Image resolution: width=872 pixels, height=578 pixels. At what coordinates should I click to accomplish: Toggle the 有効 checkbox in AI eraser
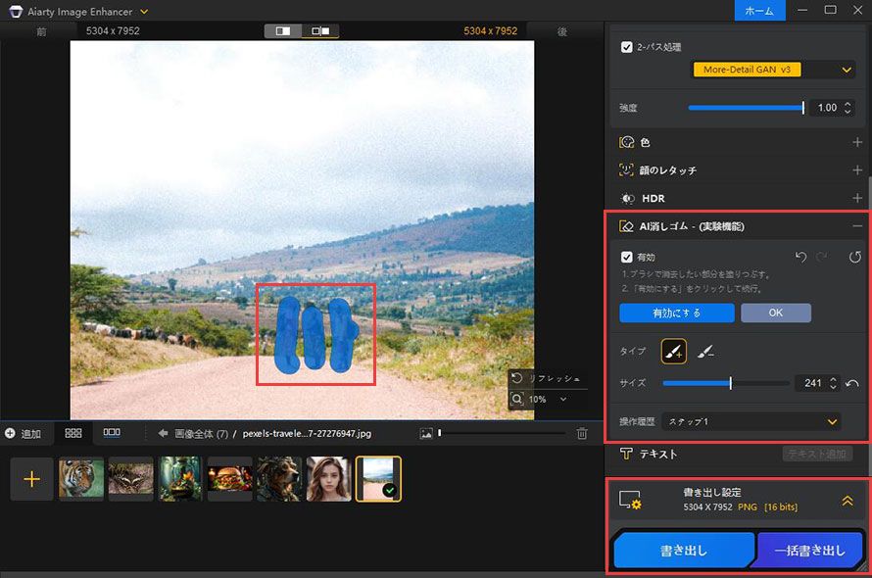coord(627,257)
